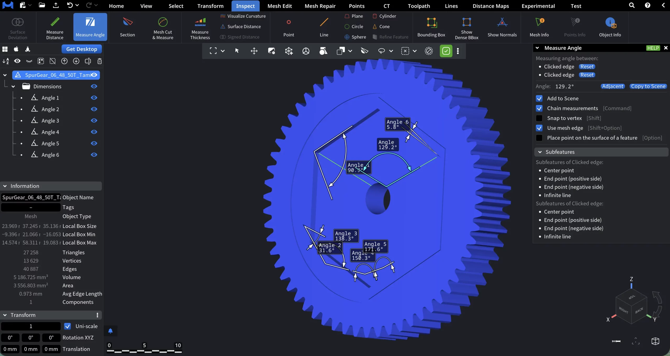Viewport: 670px width, 356px height.
Task: Collapse the Subfeatures section
Action: 540,152
